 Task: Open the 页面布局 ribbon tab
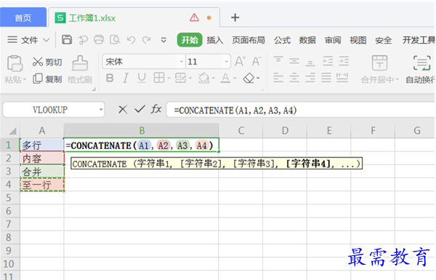(x=249, y=40)
